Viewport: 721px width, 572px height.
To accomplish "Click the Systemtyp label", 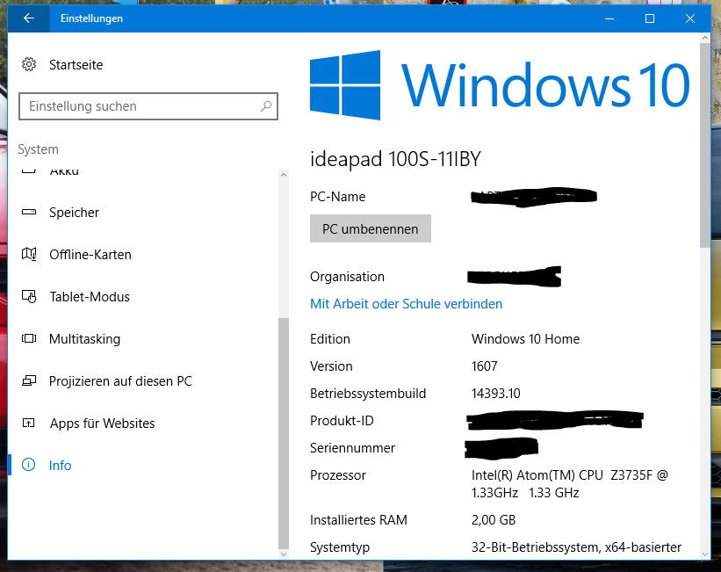I will tap(340, 547).
